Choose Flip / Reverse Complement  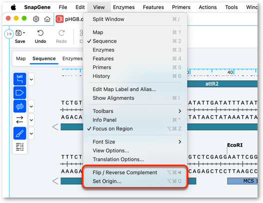pyautogui.click(x=135, y=173)
